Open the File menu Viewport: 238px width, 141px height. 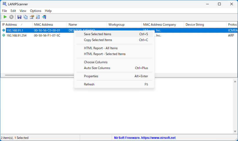pyautogui.click(x=4, y=11)
